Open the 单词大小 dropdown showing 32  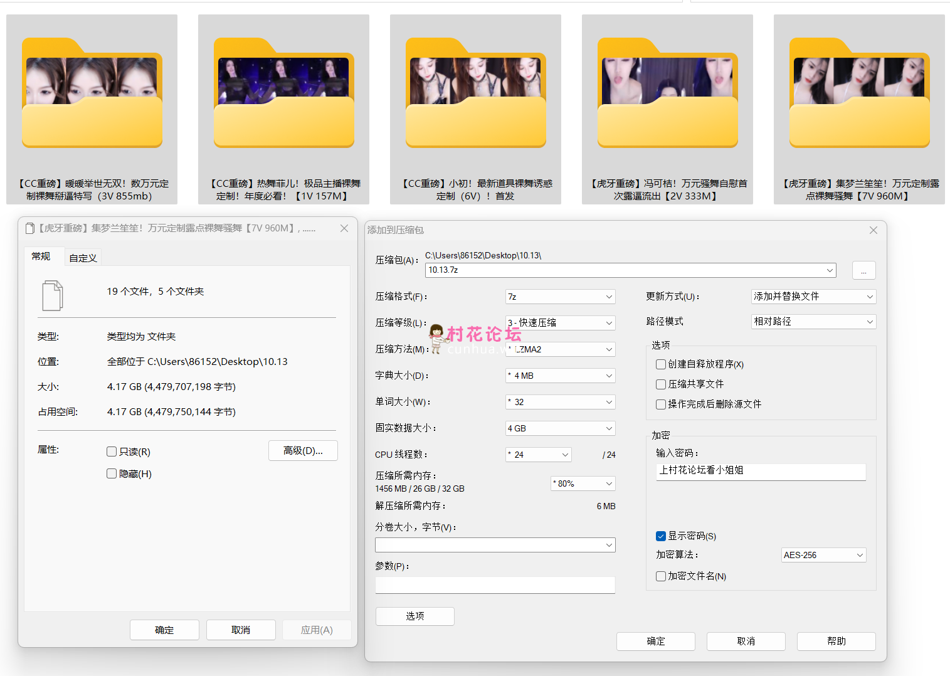pyautogui.click(x=561, y=402)
